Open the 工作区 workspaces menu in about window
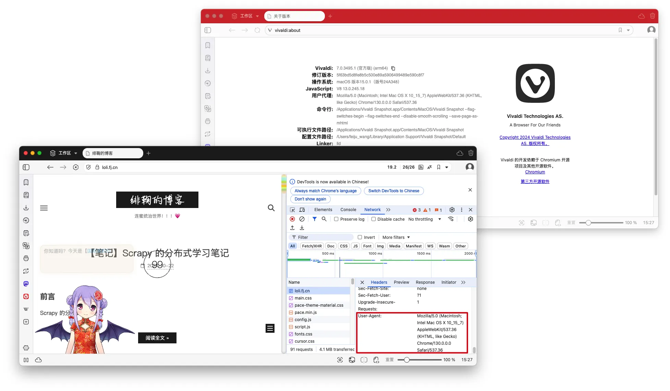Screen dimensions: 670x391 pos(245,16)
